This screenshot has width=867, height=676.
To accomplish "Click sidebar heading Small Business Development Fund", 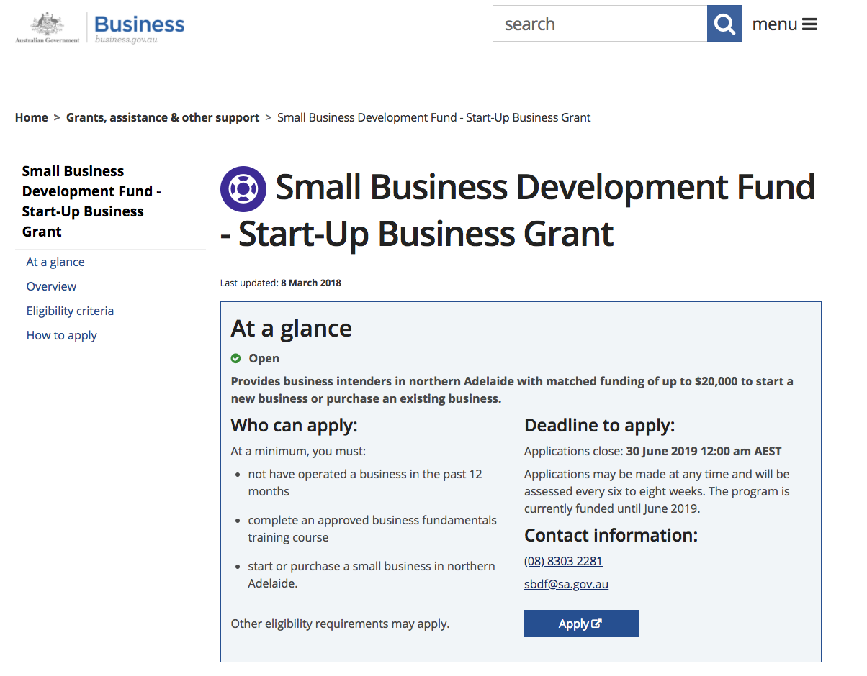I will (91, 201).
